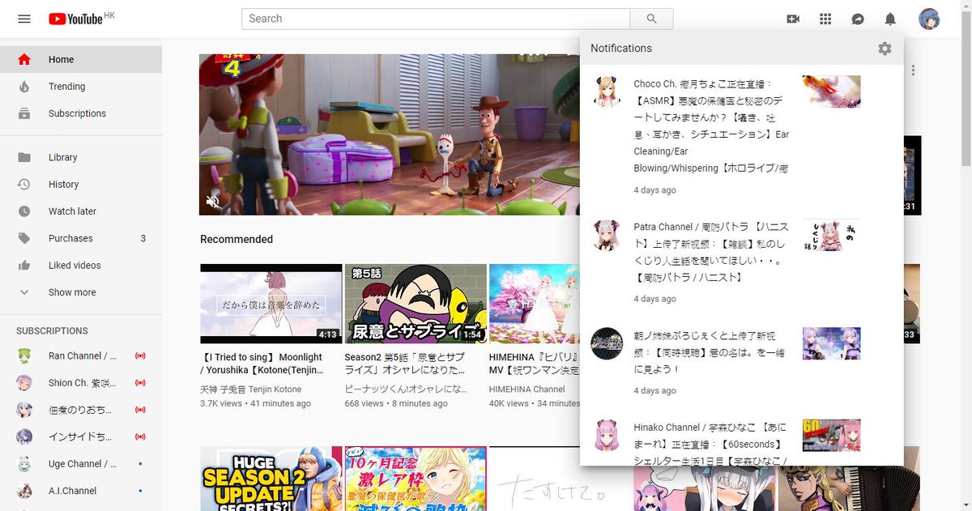Click the 'Season2 第5話' video title
This screenshot has width=972, height=511.
(x=406, y=364)
